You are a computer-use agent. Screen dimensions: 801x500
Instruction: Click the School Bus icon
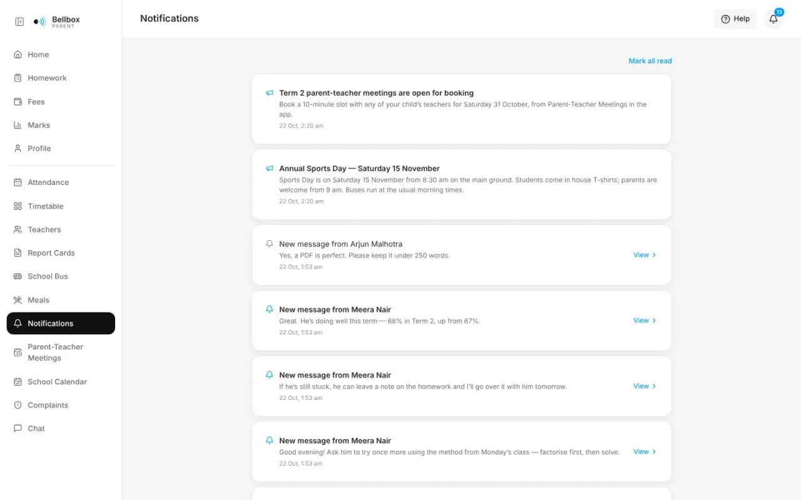pyautogui.click(x=18, y=276)
